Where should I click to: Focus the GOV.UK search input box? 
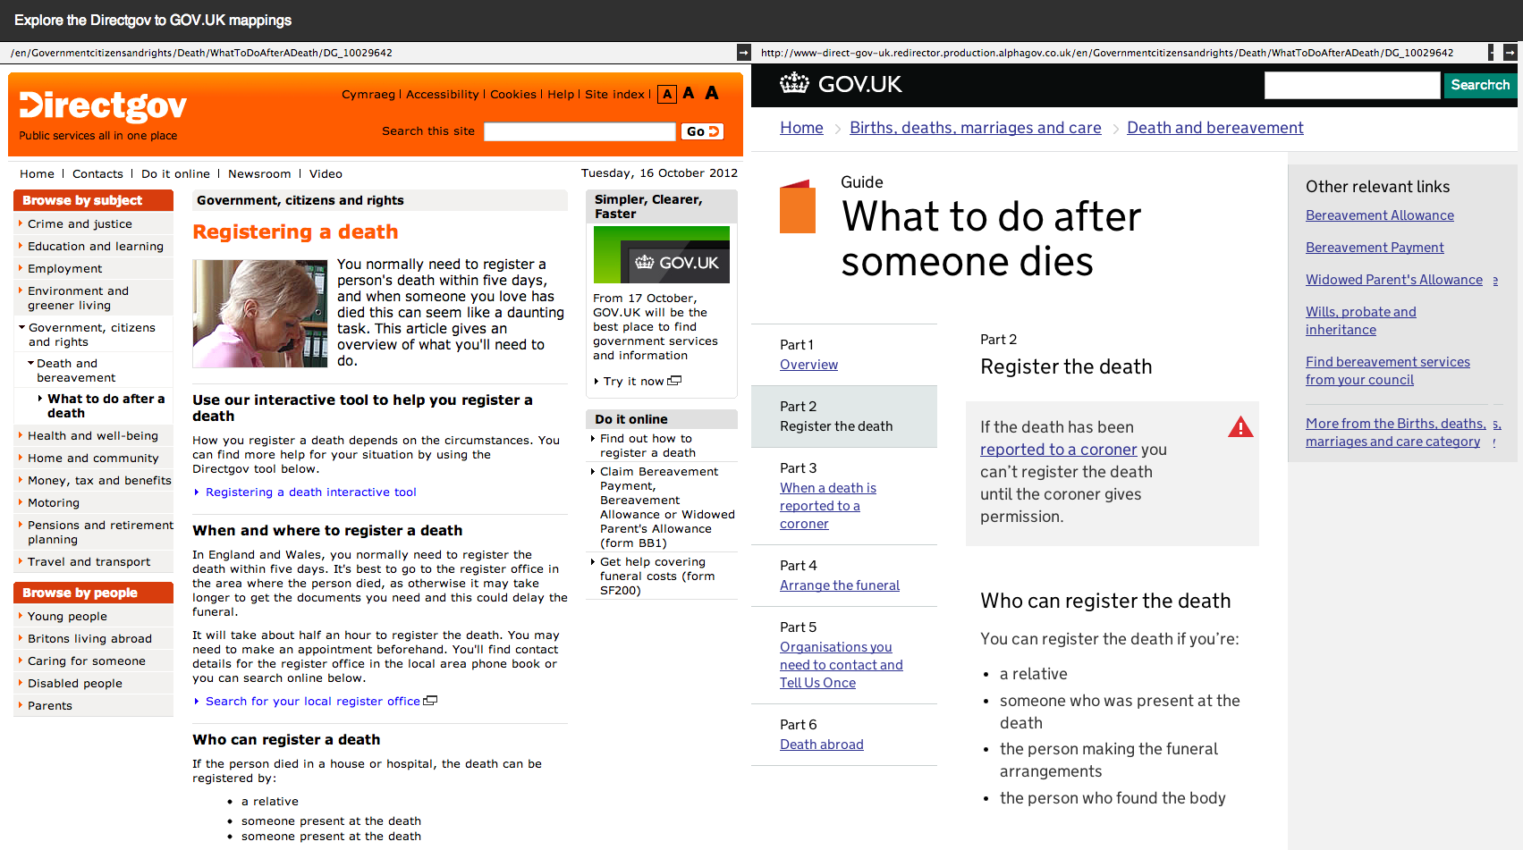click(1352, 85)
